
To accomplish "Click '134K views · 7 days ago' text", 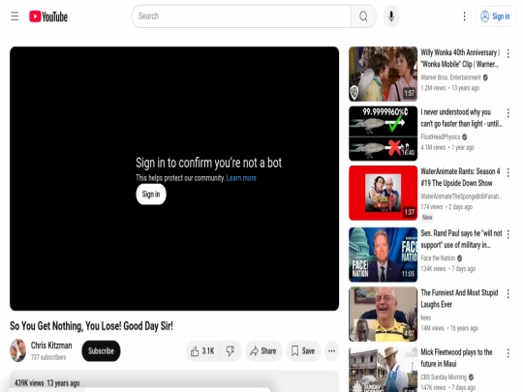I will 448,269.
